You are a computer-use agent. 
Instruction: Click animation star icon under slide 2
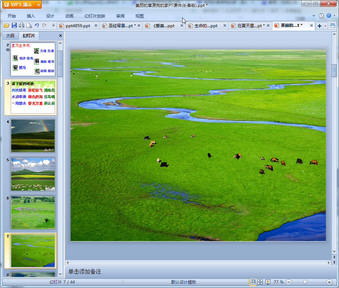(x=8, y=50)
